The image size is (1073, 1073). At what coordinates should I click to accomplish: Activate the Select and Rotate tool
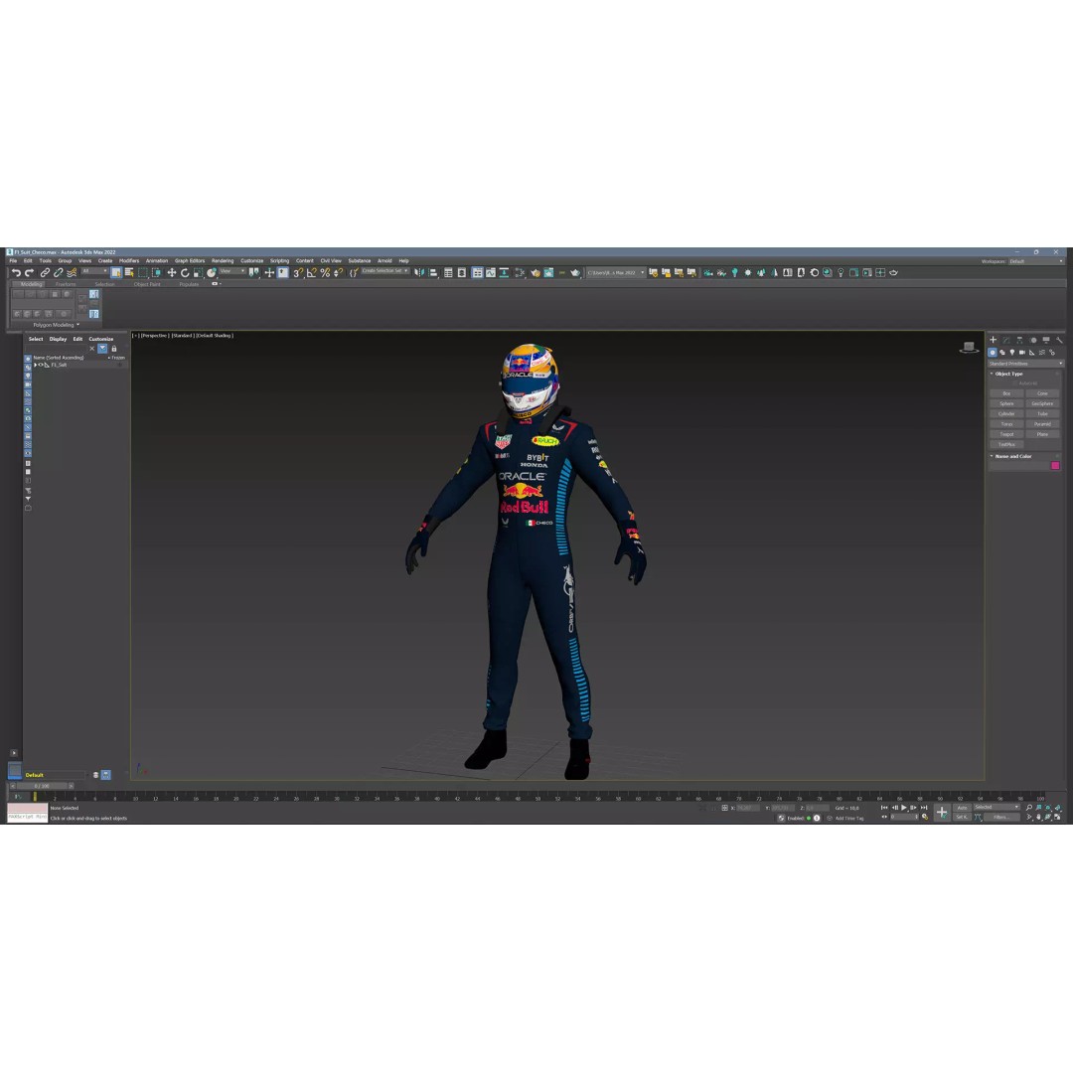coord(185,272)
